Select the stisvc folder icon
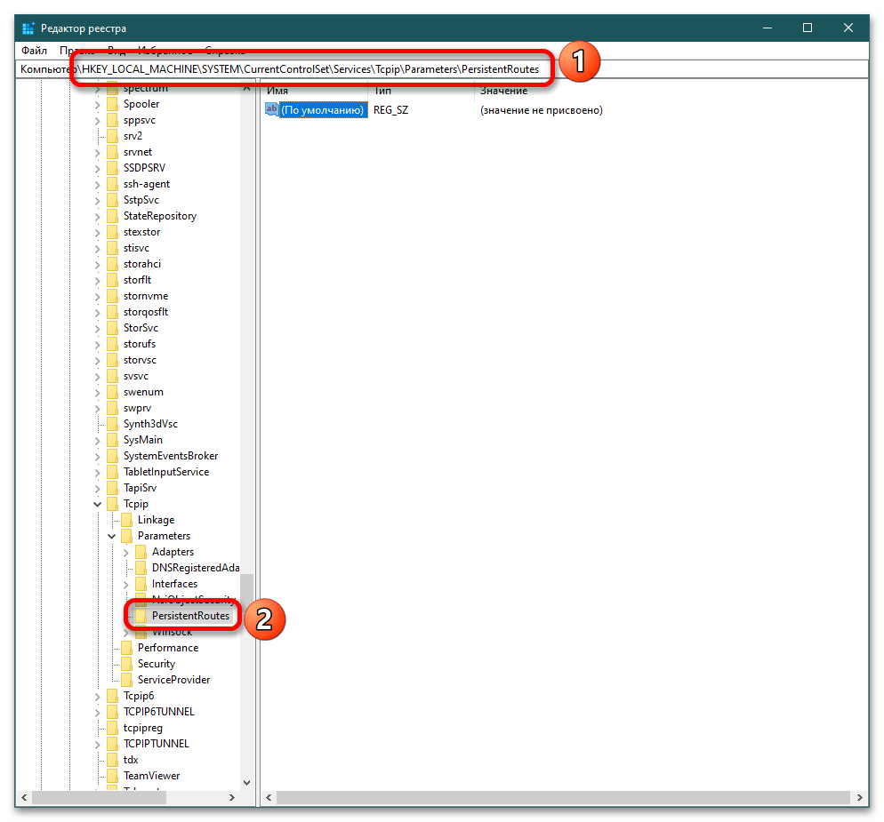The height and width of the screenshot is (822, 884). point(113,248)
